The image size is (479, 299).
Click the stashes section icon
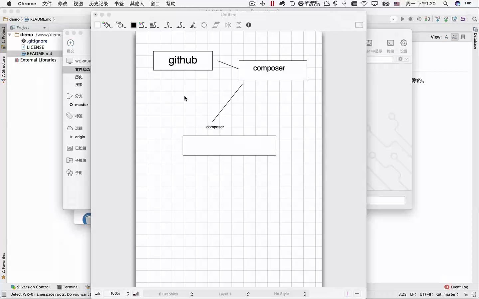tap(70, 148)
